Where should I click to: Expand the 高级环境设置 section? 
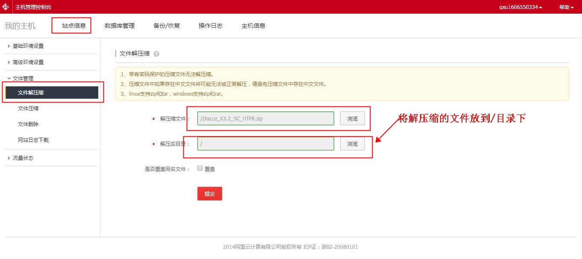28,62
